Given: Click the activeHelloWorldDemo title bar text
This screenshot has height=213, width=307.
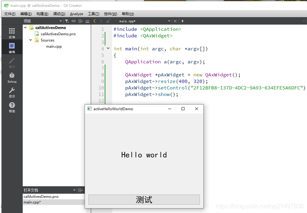Looking at the screenshot, I should [113, 109].
